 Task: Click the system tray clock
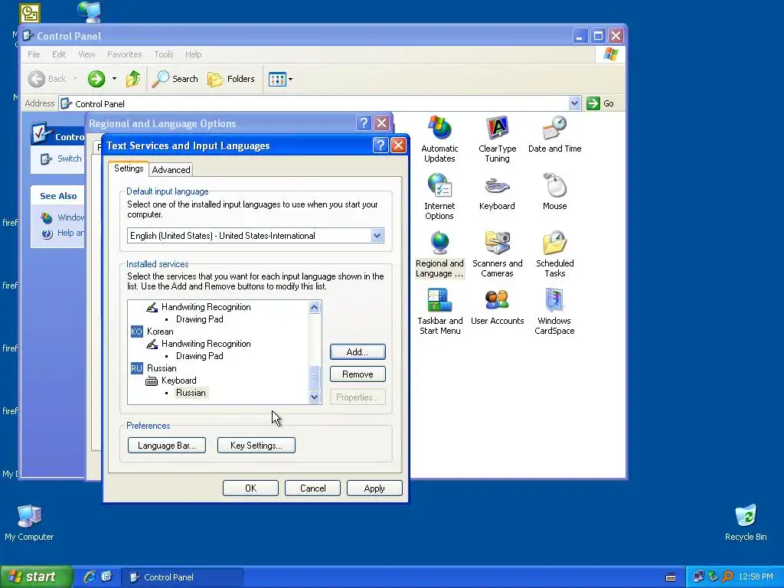click(x=755, y=577)
